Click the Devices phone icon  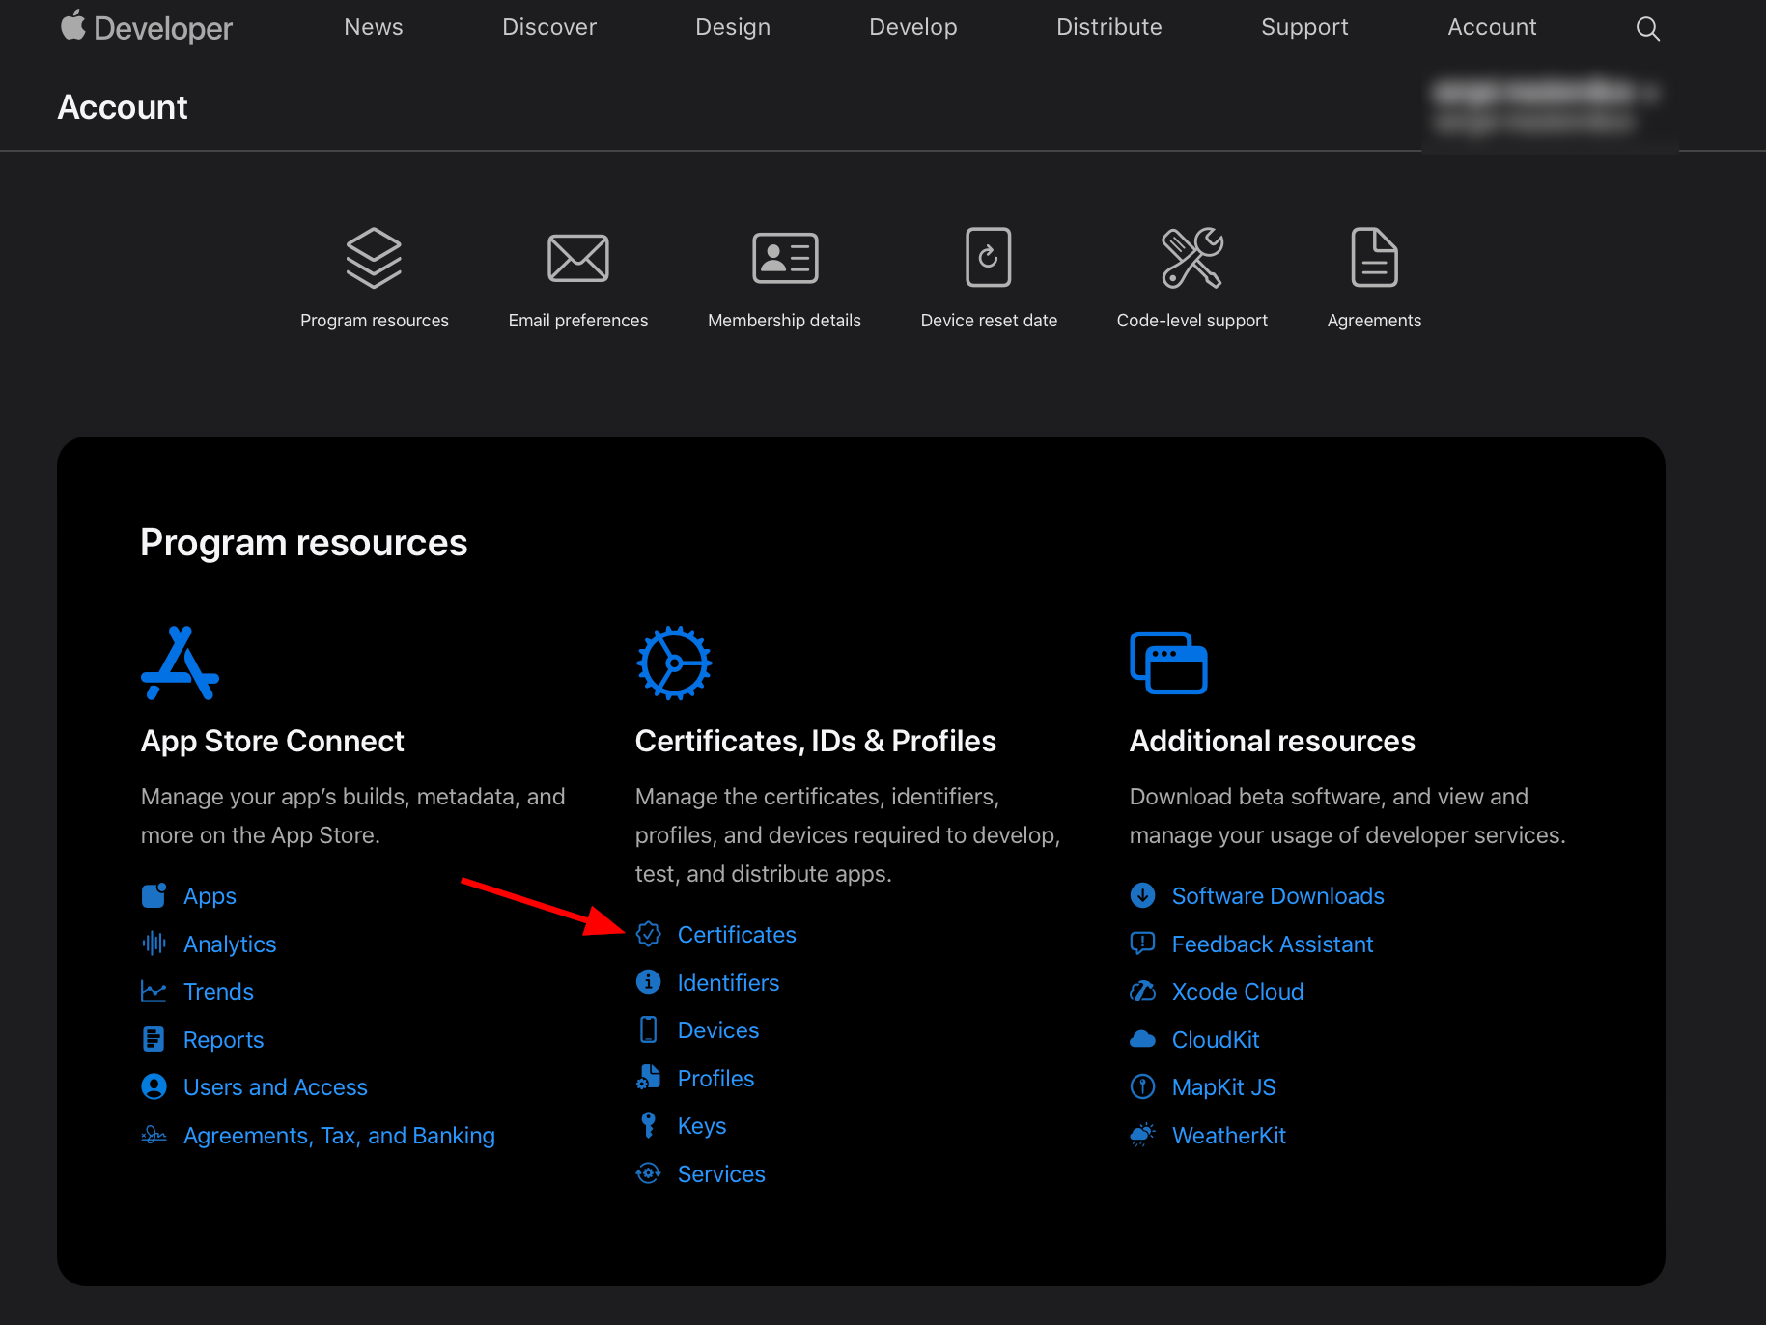tap(649, 1029)
